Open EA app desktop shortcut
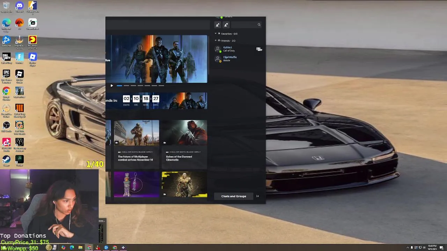 (20, 24)
